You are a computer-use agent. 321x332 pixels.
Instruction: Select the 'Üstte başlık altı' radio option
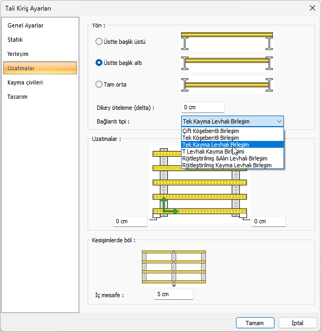click(99, 63)
